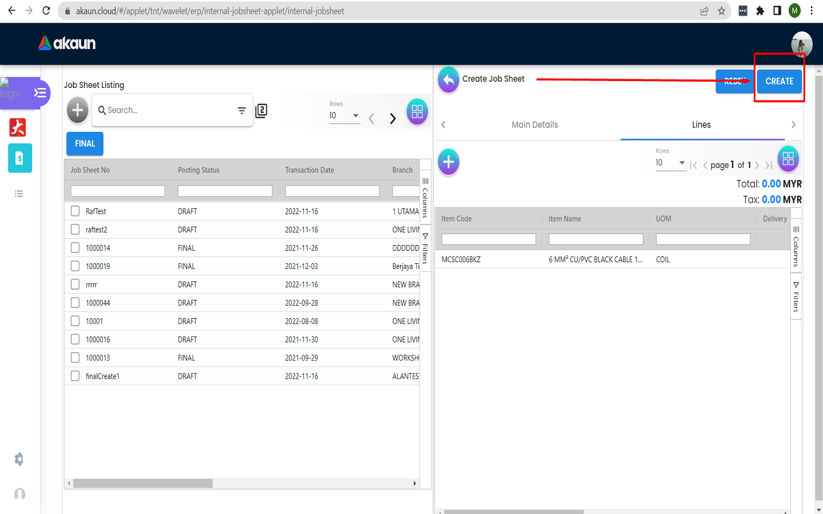This screenshot has height=514, width=823.
Task: Switch to the Main Details tab
Action: [534, 125]
